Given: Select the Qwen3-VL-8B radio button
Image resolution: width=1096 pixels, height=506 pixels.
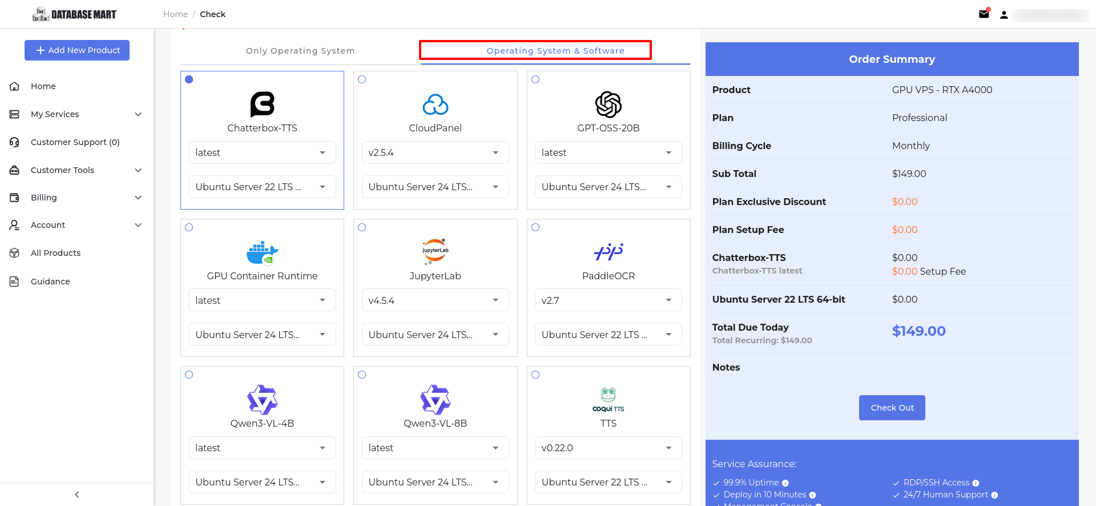Looking at the screenshot, I should (362, 375).
